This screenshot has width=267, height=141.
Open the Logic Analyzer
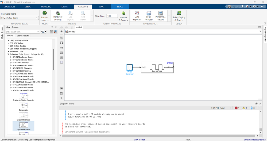[149, 16]
